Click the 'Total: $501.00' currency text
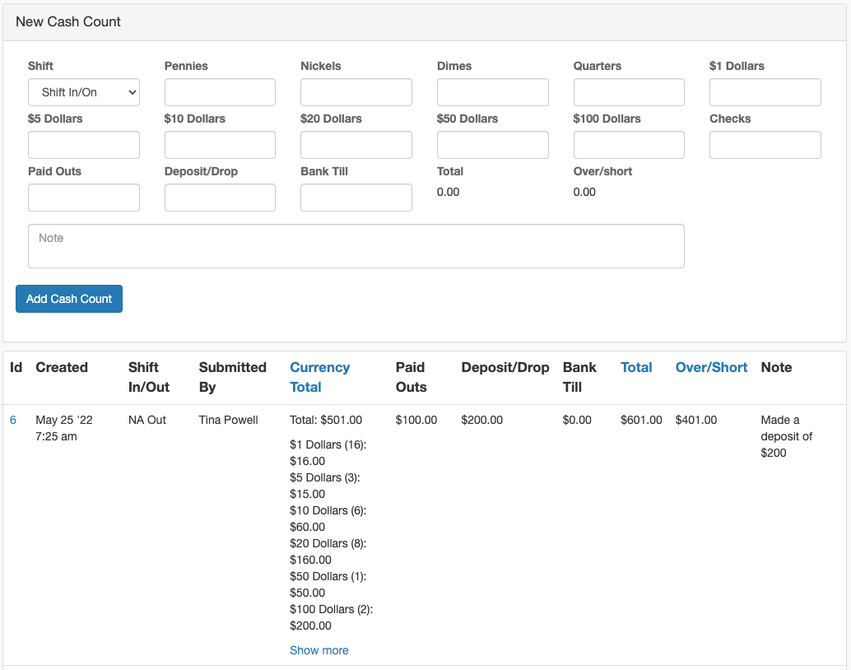This screenshot has height=670, width=851. (326, 420)
